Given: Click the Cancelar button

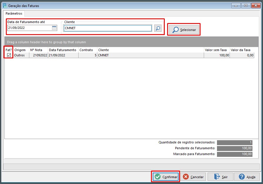Looking at the screenshot, I should [x=193, y=177].
